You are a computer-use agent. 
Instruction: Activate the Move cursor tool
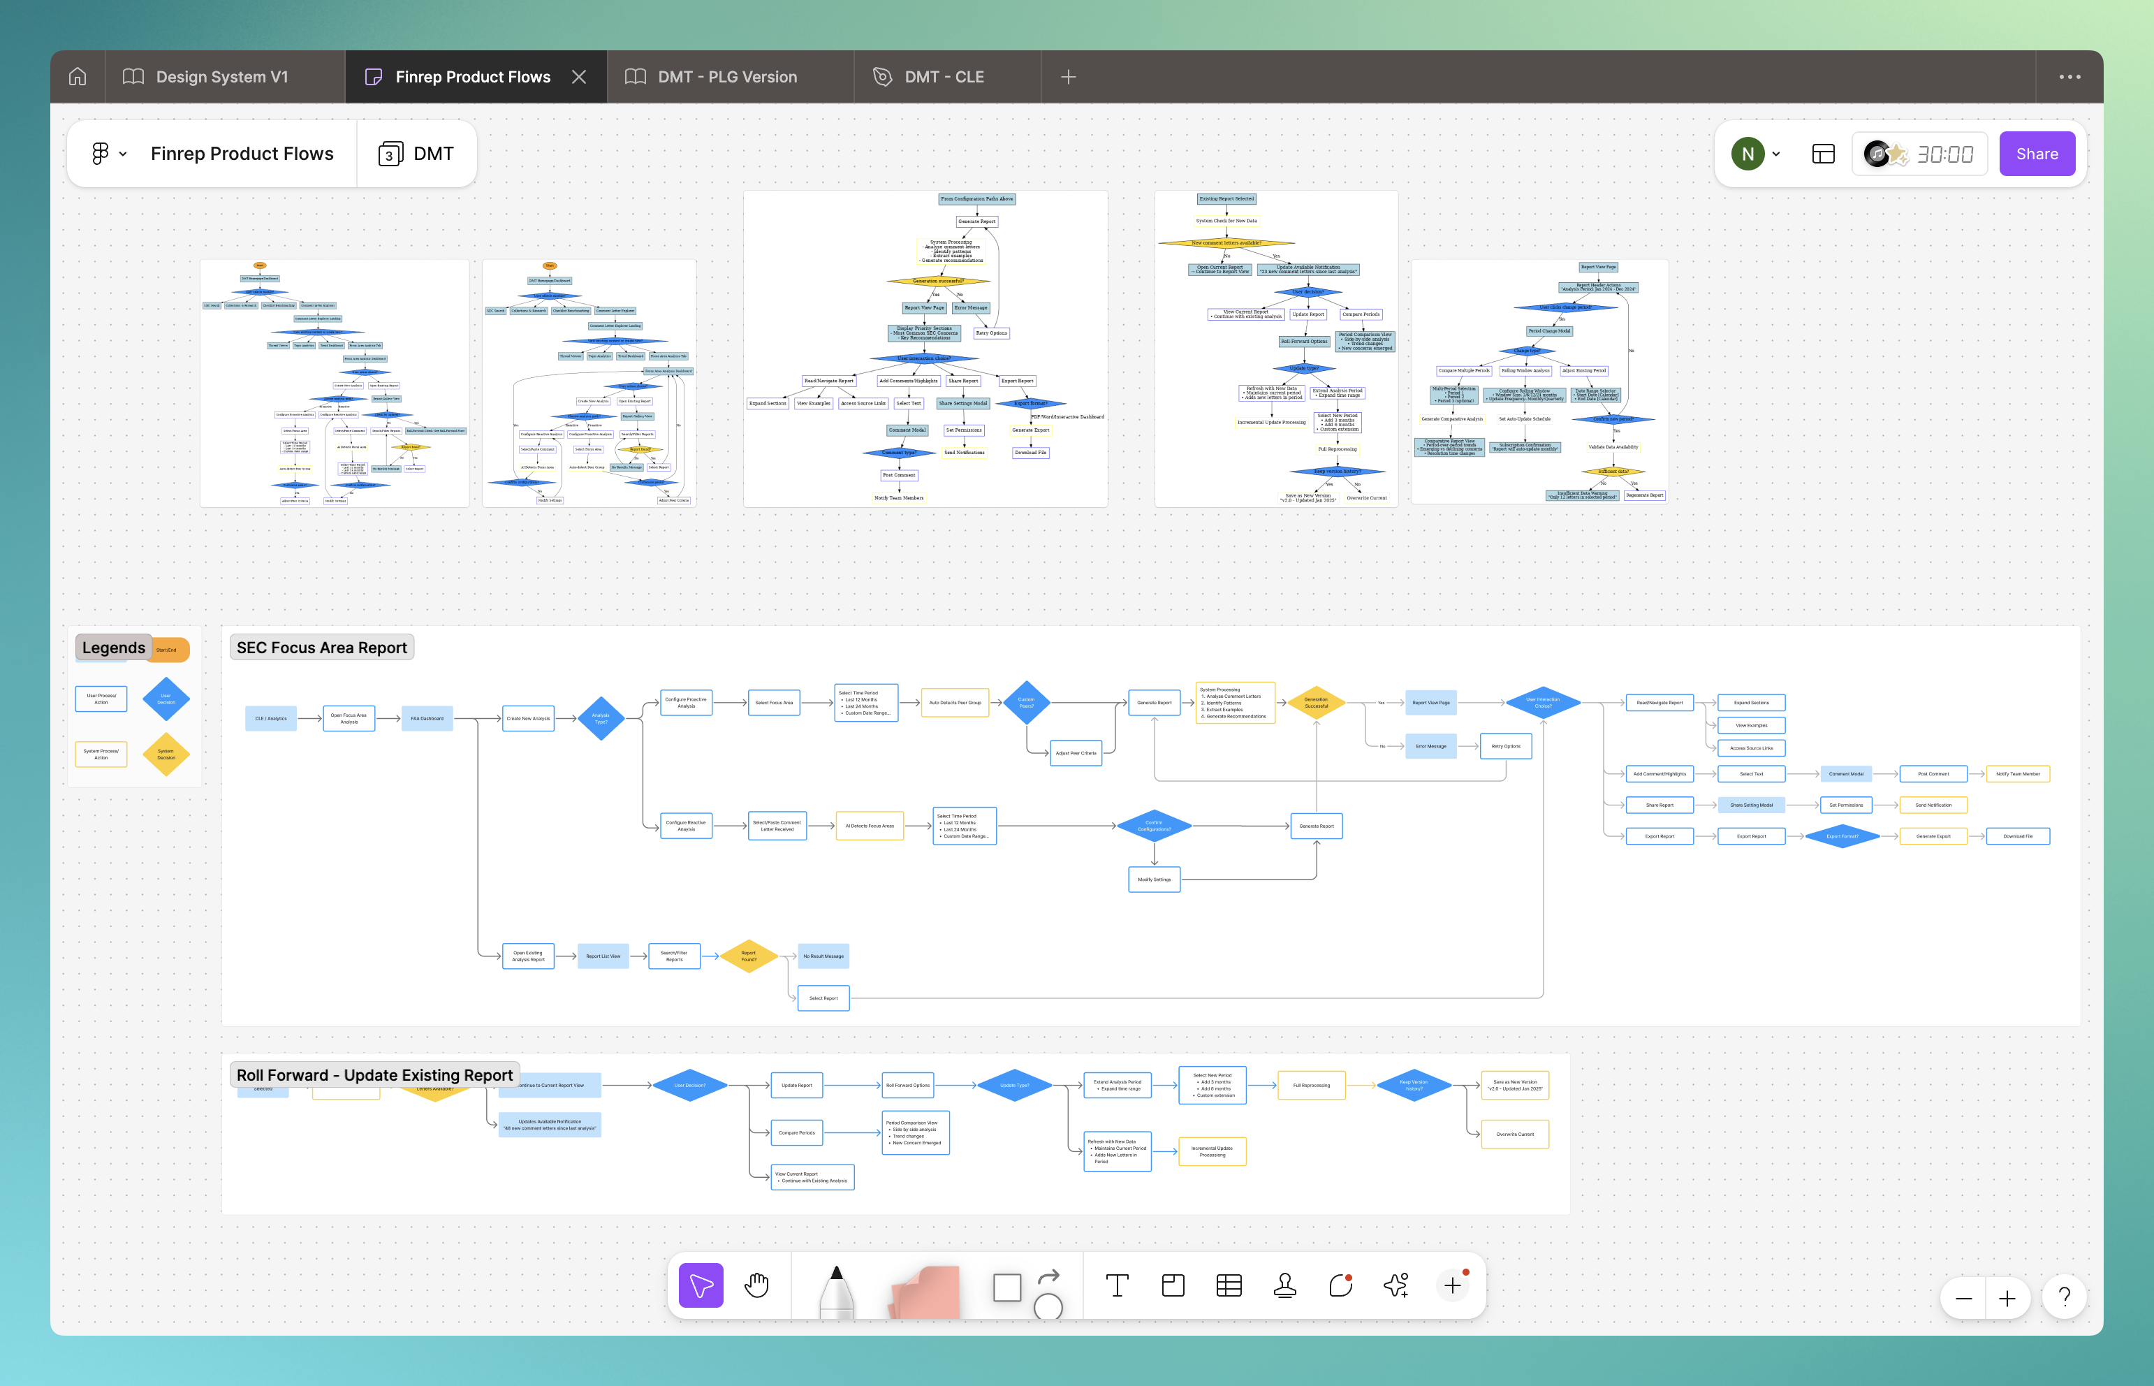[x=701, y=1286]
